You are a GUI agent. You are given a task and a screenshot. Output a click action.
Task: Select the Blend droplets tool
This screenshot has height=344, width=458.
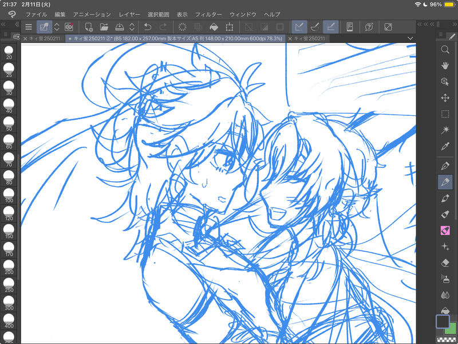[x=445, y=295]
